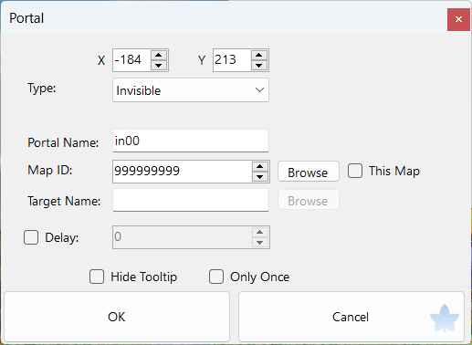Decrease X coordinate with down arrow

pyautogui.click(x=159, y=66)
